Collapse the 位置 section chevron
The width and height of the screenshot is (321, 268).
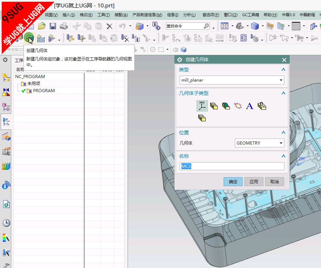click(x=283, y=133)
